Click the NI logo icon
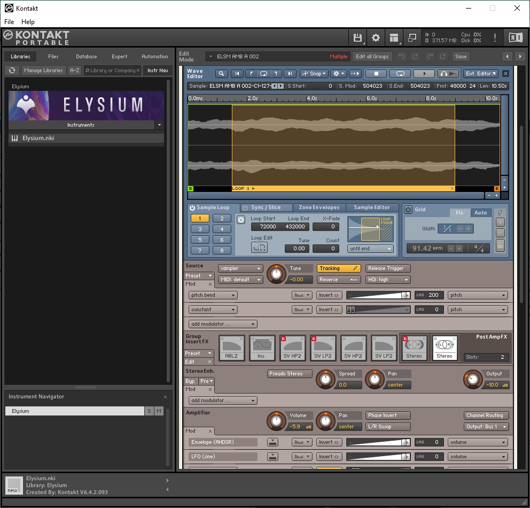530x508 pixels. point(515,37)
